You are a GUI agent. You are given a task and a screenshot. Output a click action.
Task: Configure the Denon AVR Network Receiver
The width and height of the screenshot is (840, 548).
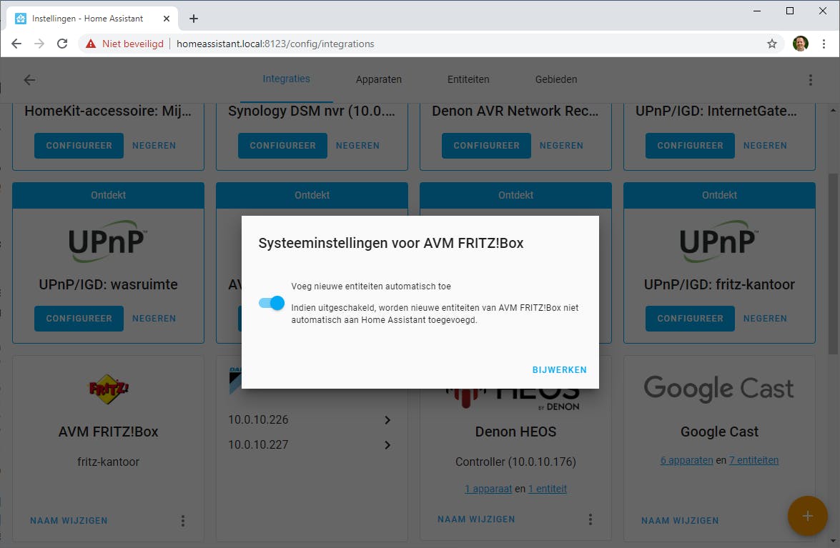pyautogui.click(x=486, y=146)
